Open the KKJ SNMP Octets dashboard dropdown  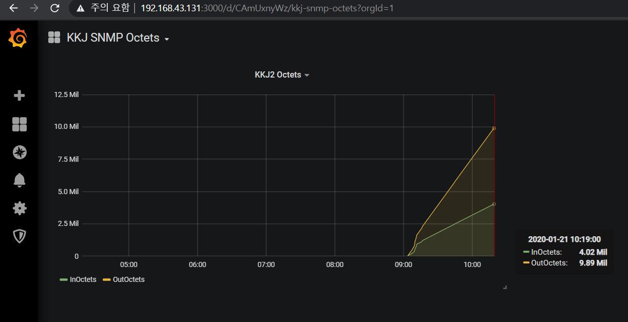(x=118, y=38)
